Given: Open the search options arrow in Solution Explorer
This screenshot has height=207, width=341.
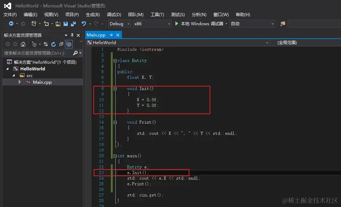Looking at the screenshot, I should coord(80,53).
